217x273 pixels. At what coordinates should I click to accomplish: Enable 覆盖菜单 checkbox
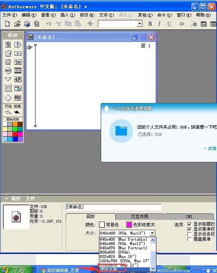(x=190, y=239)
